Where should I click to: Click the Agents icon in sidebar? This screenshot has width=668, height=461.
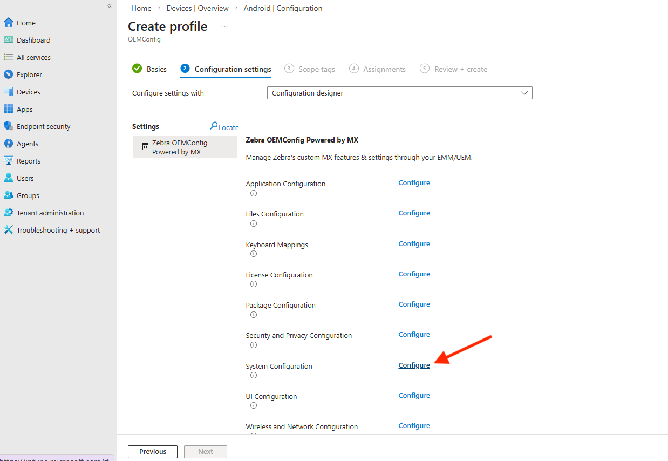[x=9, y=144]
